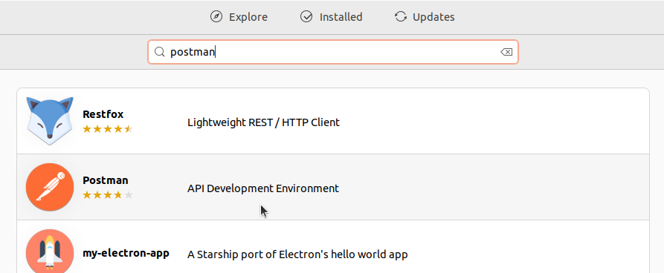Click the Restfox star rating
664x273 pixels.
pos(108,129)
